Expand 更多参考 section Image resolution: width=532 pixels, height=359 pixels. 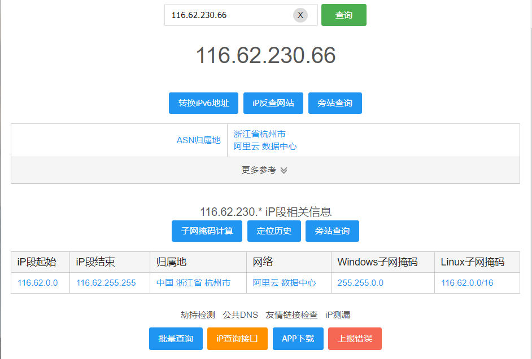(x=265, y=170)
